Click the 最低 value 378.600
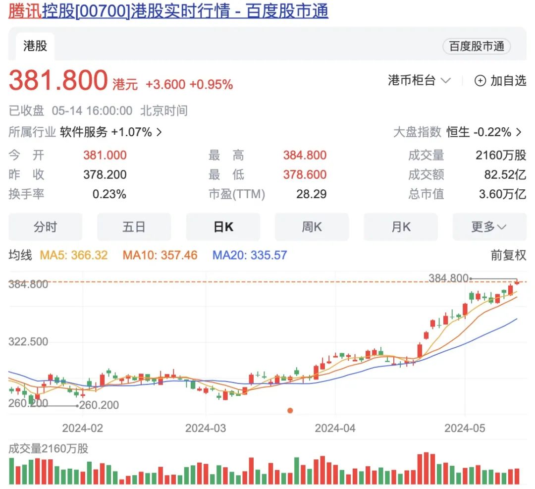 [x=305, y=175]
